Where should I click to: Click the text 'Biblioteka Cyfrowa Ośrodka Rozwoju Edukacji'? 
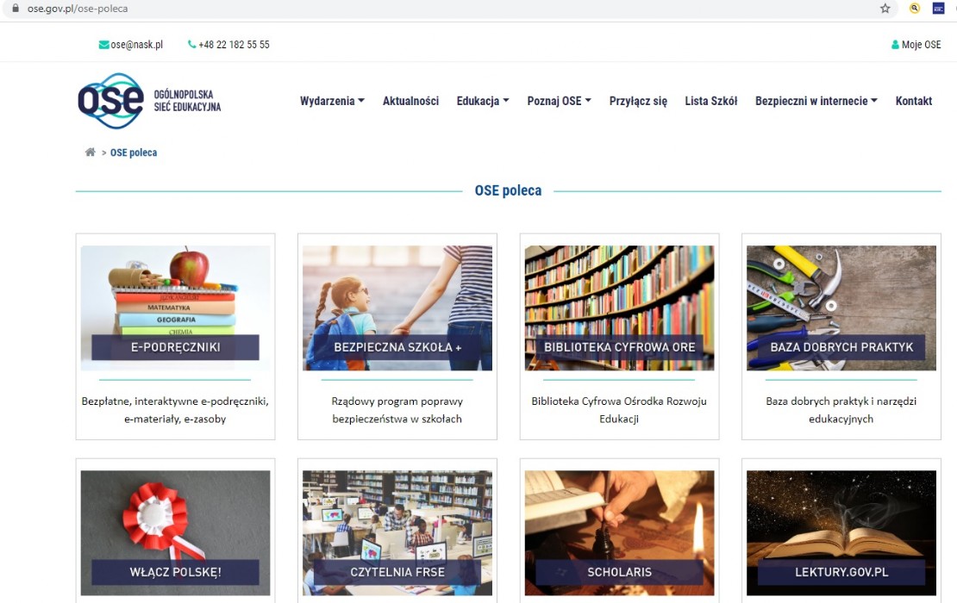tap(619, 410)
